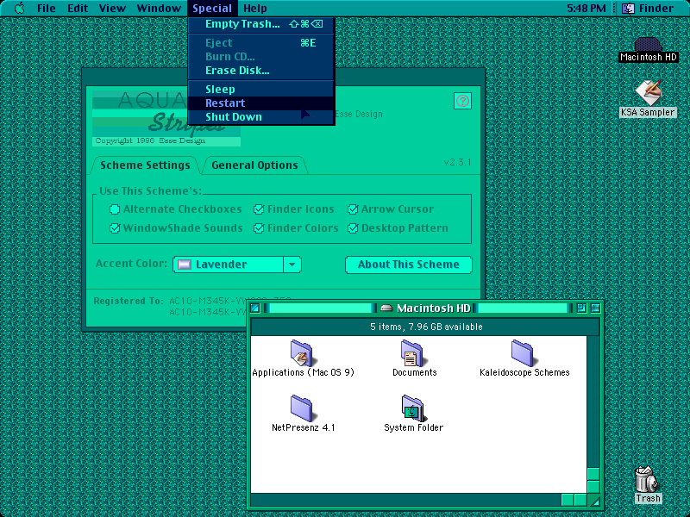Click the Finder application menu icon
The height and width of the screenshot is (517, 690).
pos(628,8)
